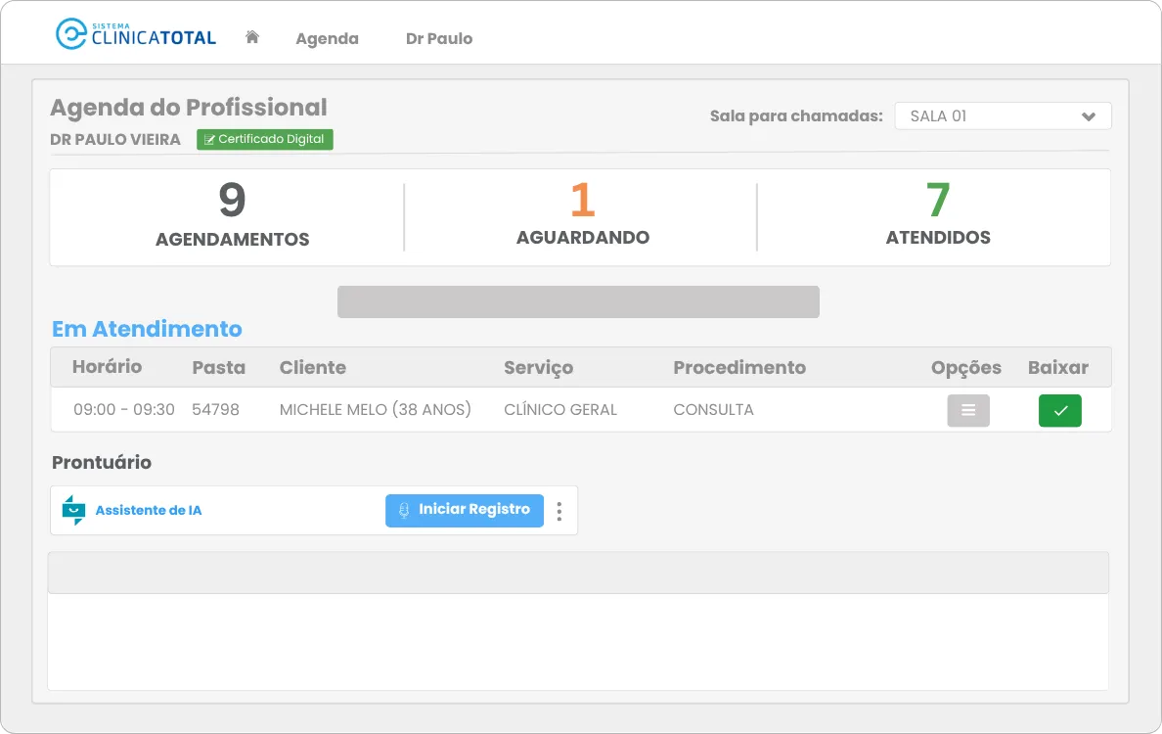Click the Assistente de IA robot icon
This screenshot has height=734, width=1162.
click(x=73, y=510)
